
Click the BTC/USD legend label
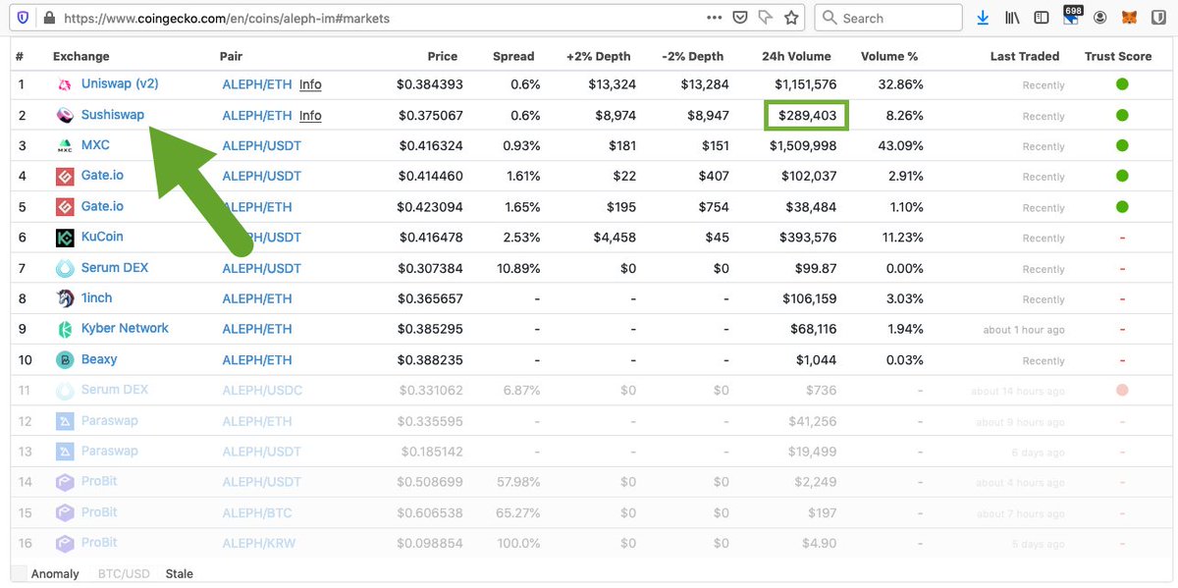click(x=124, y=573)
